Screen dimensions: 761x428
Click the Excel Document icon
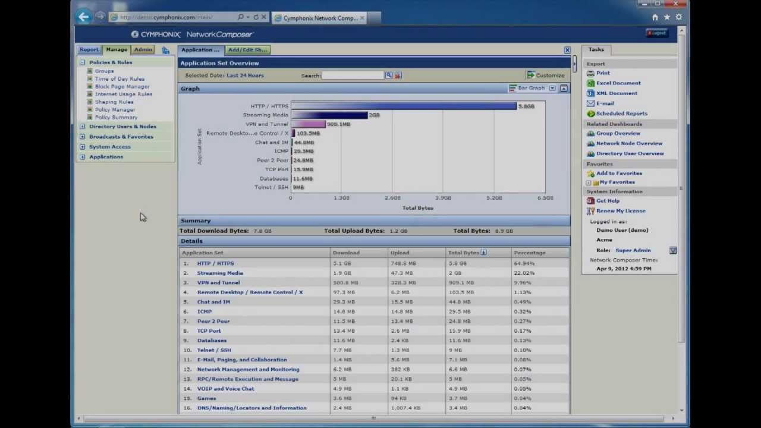click(590, 83)
